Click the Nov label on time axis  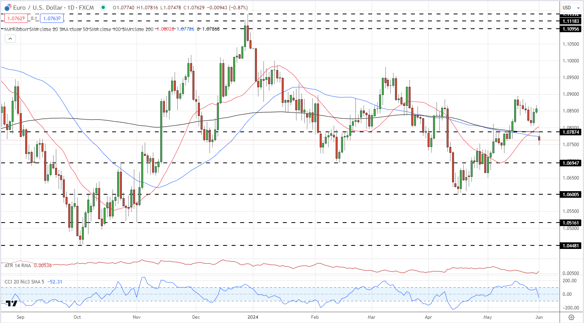point(137,317)
